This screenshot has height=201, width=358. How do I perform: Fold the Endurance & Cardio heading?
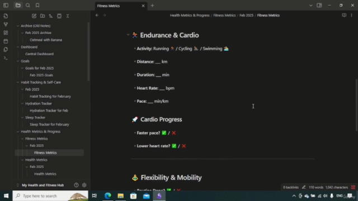coord(128,35)
